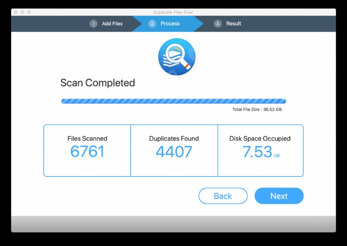Click the magnifying glass app logo
This screenshot has height=246, width=347.
(177, 57)
